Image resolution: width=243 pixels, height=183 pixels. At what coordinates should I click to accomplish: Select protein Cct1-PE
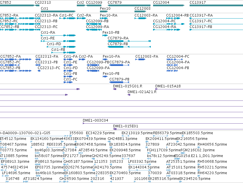coord(68,65)
